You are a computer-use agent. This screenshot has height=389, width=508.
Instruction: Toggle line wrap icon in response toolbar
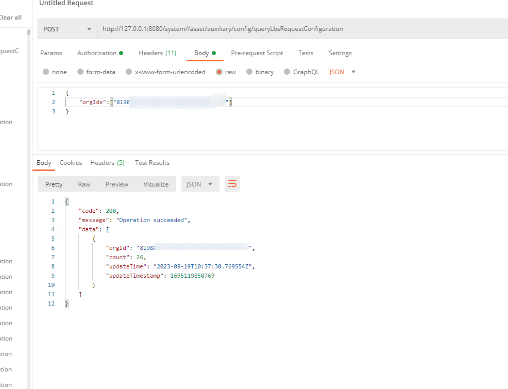click(232, 184)
